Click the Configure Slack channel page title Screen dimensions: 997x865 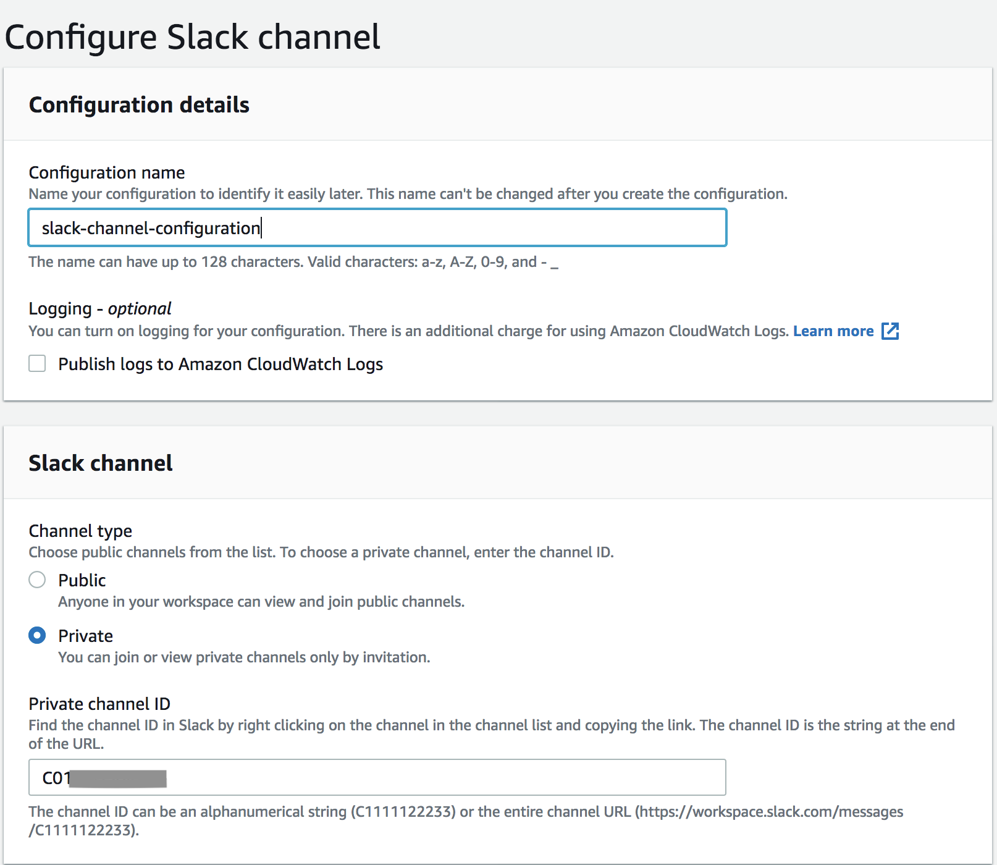pos(193,37)
